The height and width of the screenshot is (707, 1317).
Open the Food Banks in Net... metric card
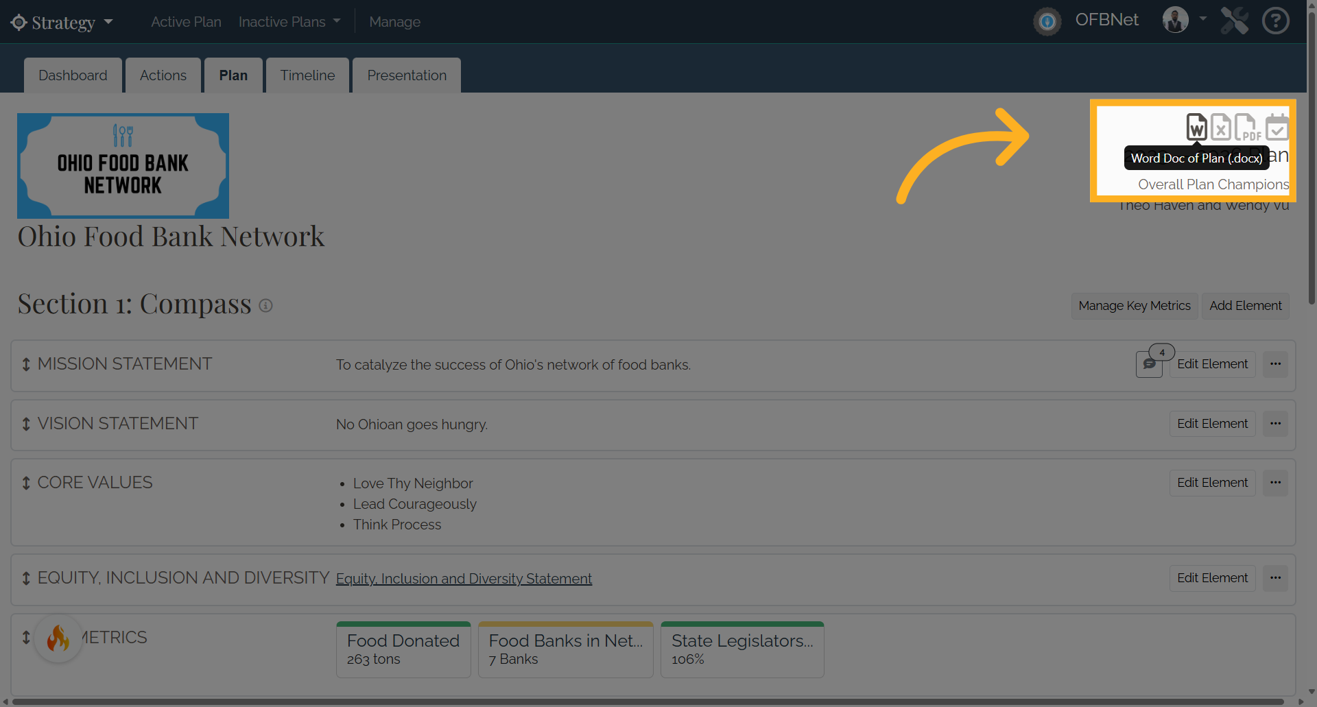[x=566, y=649]
